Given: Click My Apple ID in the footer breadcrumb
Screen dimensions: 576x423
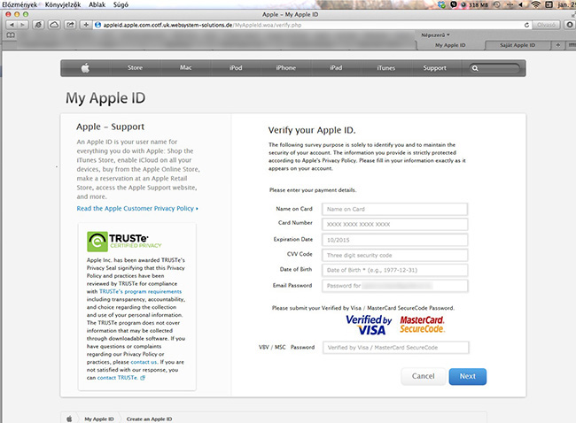Looking at the screenshot, I should tap(99, 419).
